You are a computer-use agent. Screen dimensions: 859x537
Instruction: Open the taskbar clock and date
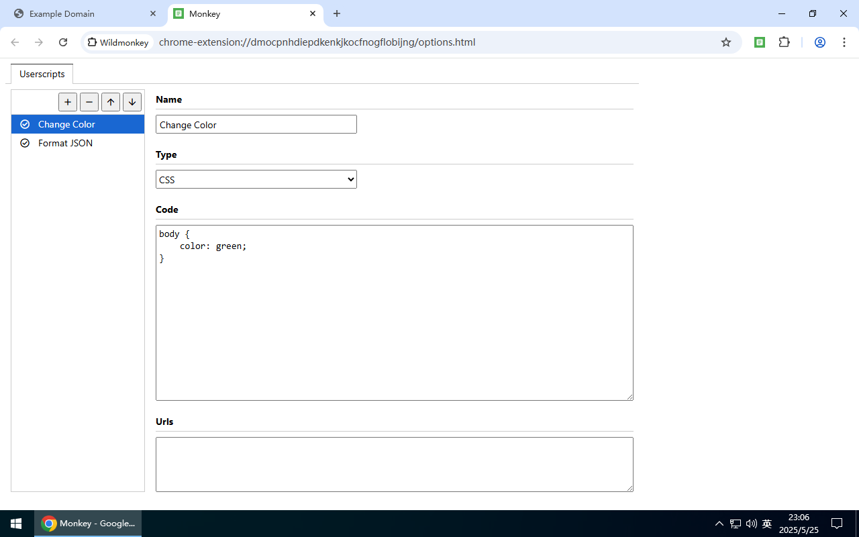[x=799, y=524]
